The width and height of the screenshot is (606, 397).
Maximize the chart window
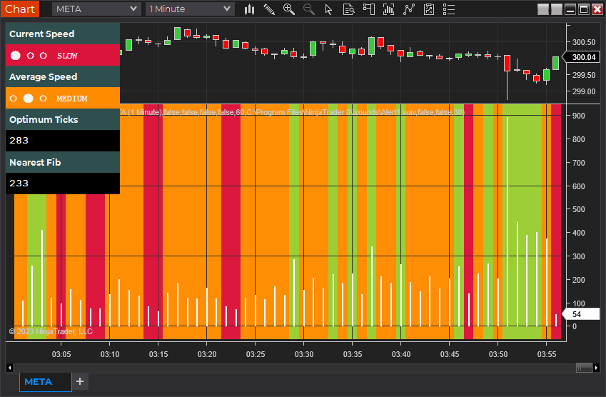pyautogui.click(x=584, y=9)
